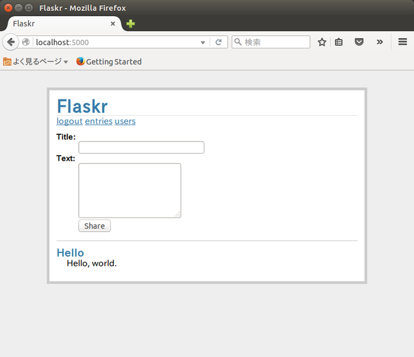Open the Pocket icon in toolbar

[x=359, y=42]
